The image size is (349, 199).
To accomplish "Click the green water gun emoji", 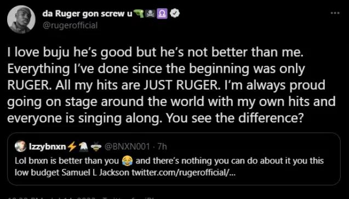I will pos(139,14).
